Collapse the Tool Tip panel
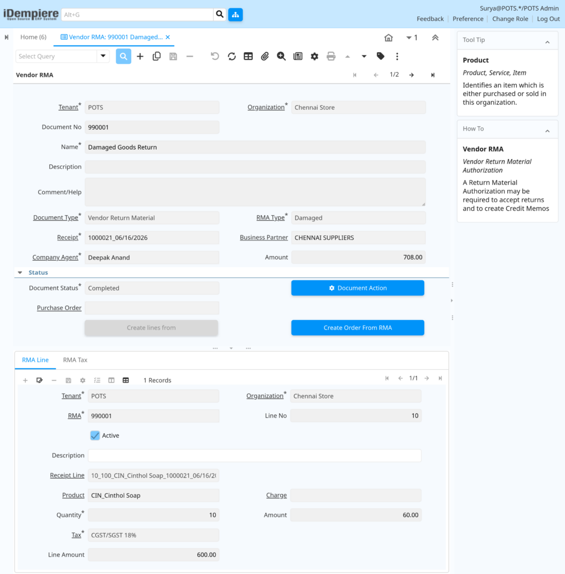The height and width of the screenshot is (574, 565). (548, 42)
